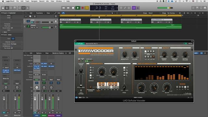Collapse the Region inspector disclosure triangle

click(x=2, y=13)
